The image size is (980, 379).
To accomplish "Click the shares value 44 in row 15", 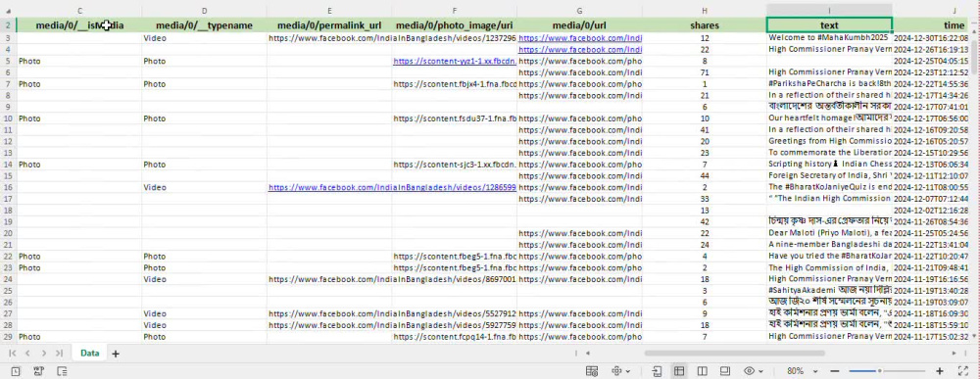I will 705,176.
